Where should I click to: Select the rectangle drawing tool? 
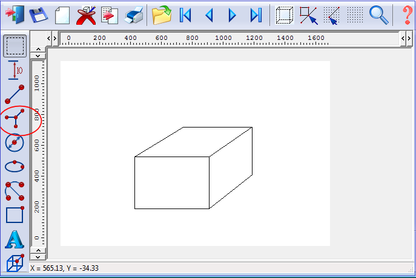pyautogui.click(x=15, y=215)
